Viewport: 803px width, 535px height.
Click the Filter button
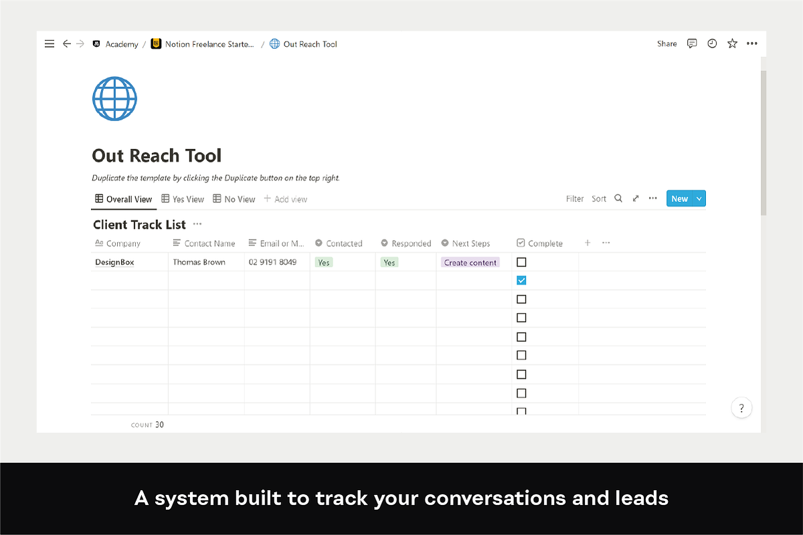click(x=575, y=199)
